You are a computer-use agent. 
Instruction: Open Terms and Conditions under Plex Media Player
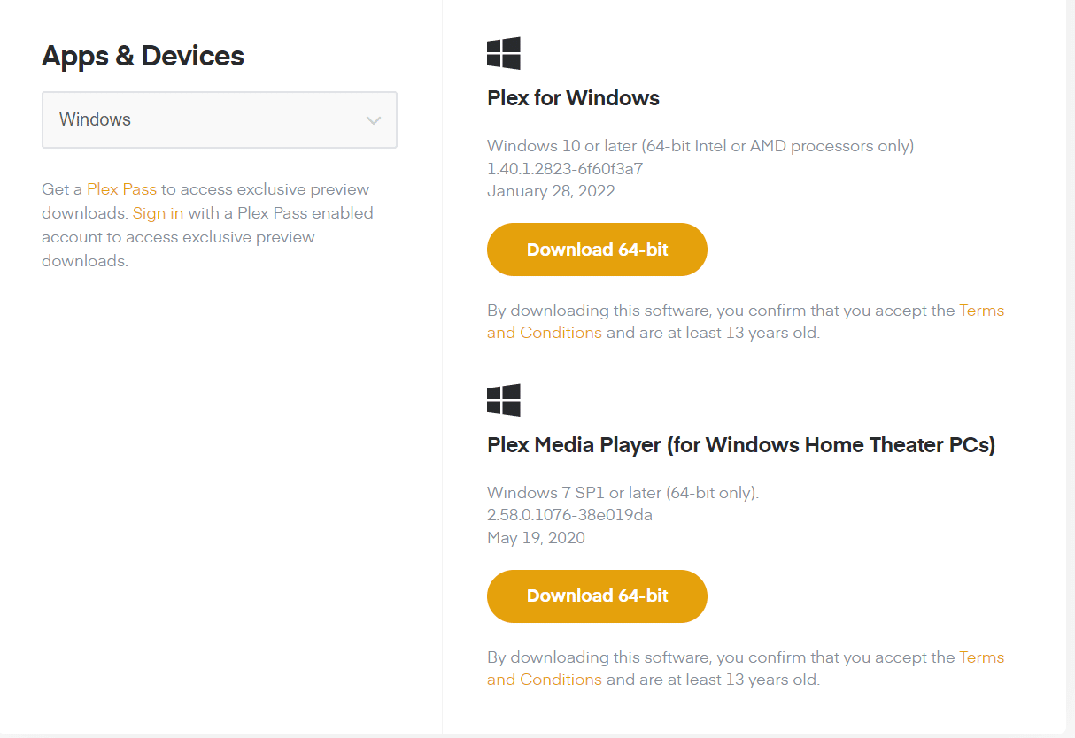click(544, 680)
